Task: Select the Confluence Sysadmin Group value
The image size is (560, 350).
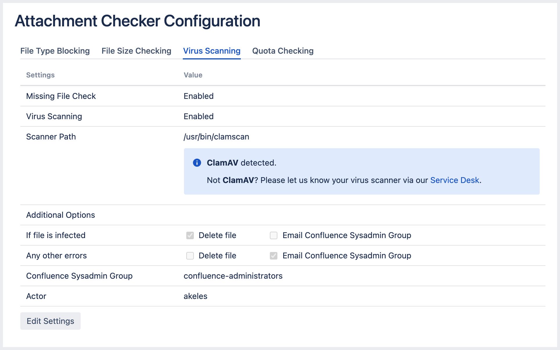Action: pyautogui.click(x=233, y=276)
